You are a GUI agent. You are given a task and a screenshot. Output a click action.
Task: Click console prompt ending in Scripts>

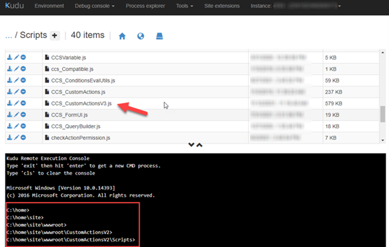coord(70,239)
